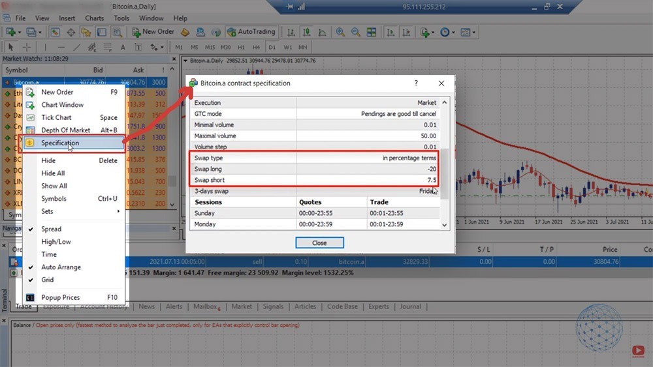
Task: Select the text 'A' drawing tool
Action: (x=123, y=47)
